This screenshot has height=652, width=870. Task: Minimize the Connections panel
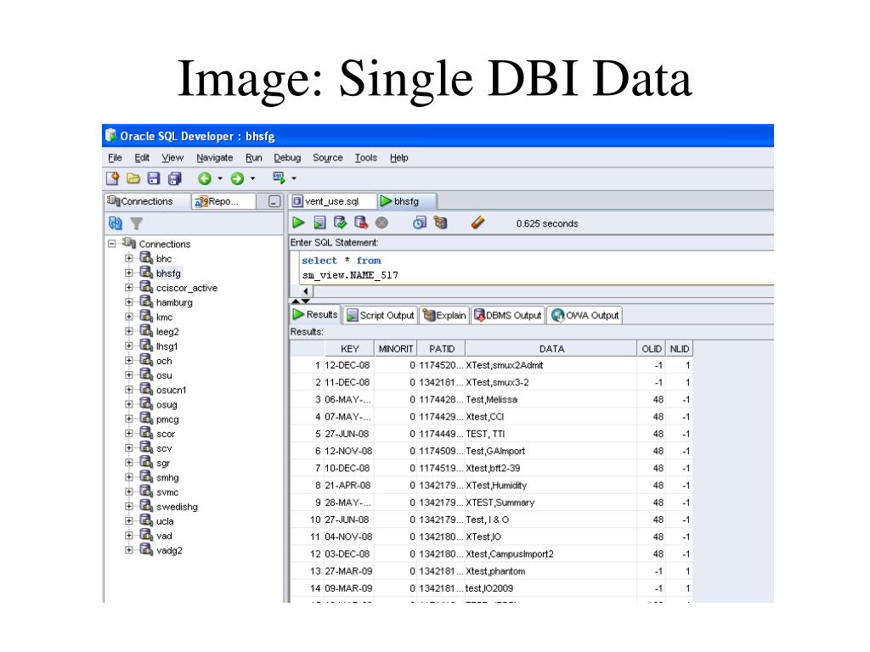274,201
